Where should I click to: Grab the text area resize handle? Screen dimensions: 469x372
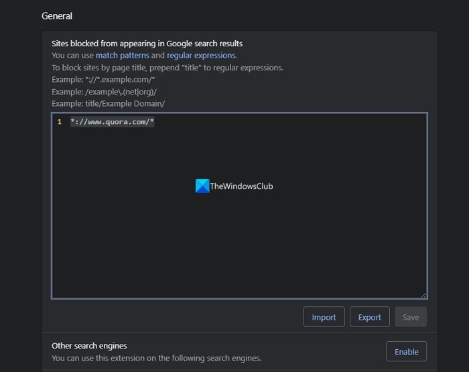(x=423, y=295)
